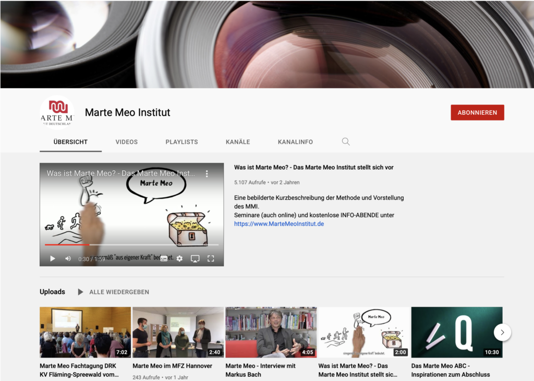Seek on the featured video progress bar
The height and width of the screenshot is (381, 534).
(x=132, y=245)
